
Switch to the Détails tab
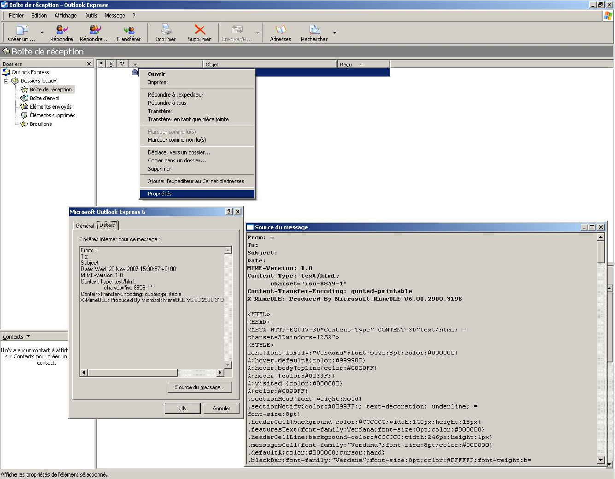click(x=107, y=225)
